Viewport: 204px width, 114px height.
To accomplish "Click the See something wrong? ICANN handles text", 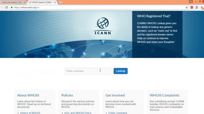I will coord(167,105).
